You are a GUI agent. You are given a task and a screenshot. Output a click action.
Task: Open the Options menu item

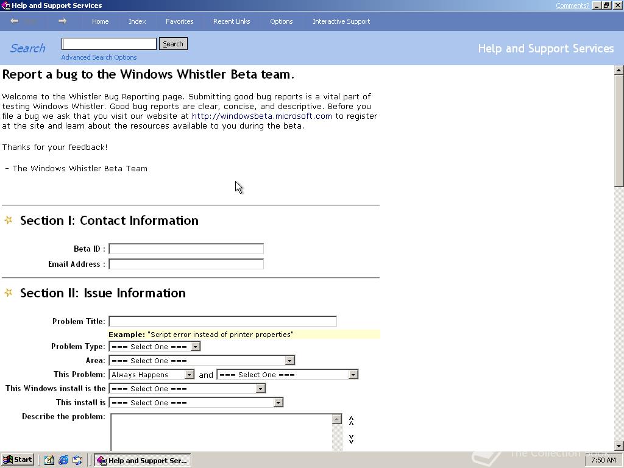[x=282, y=21]
